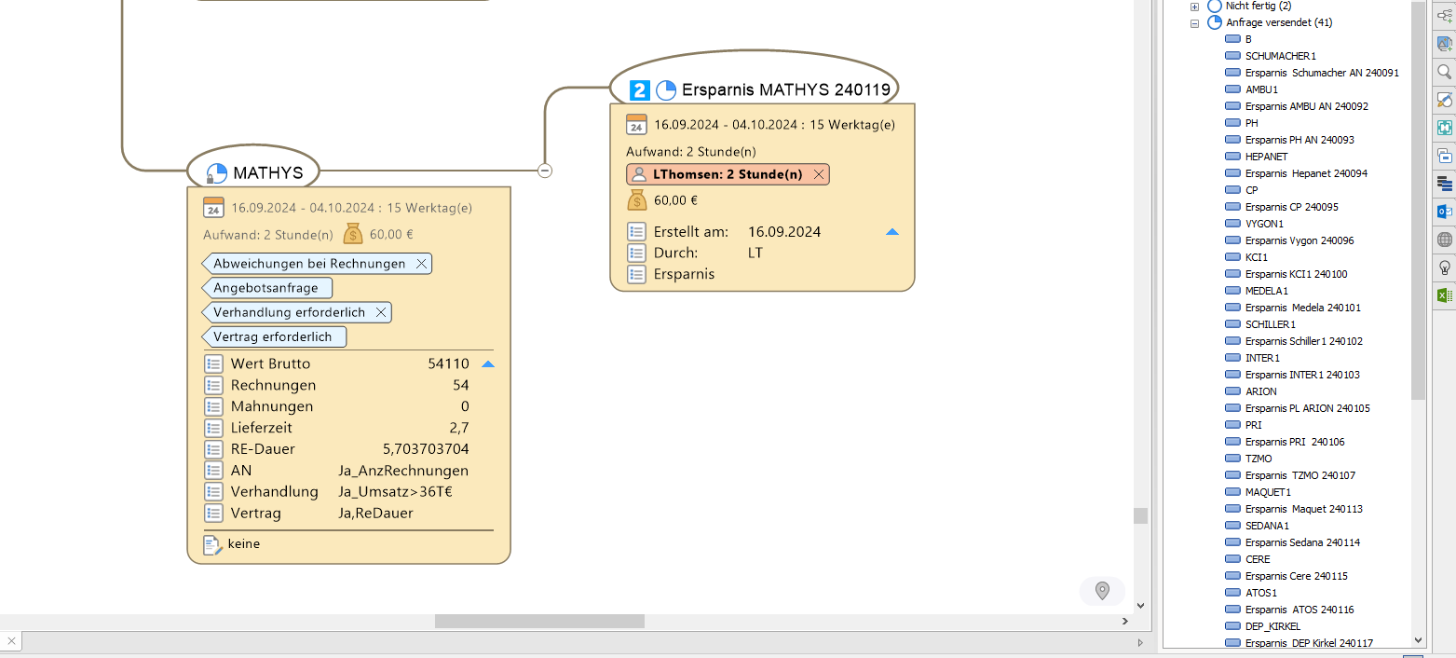
Task: Collapse the 'Anfrage versendet (41)' tree group
Action: [1194, 23]
